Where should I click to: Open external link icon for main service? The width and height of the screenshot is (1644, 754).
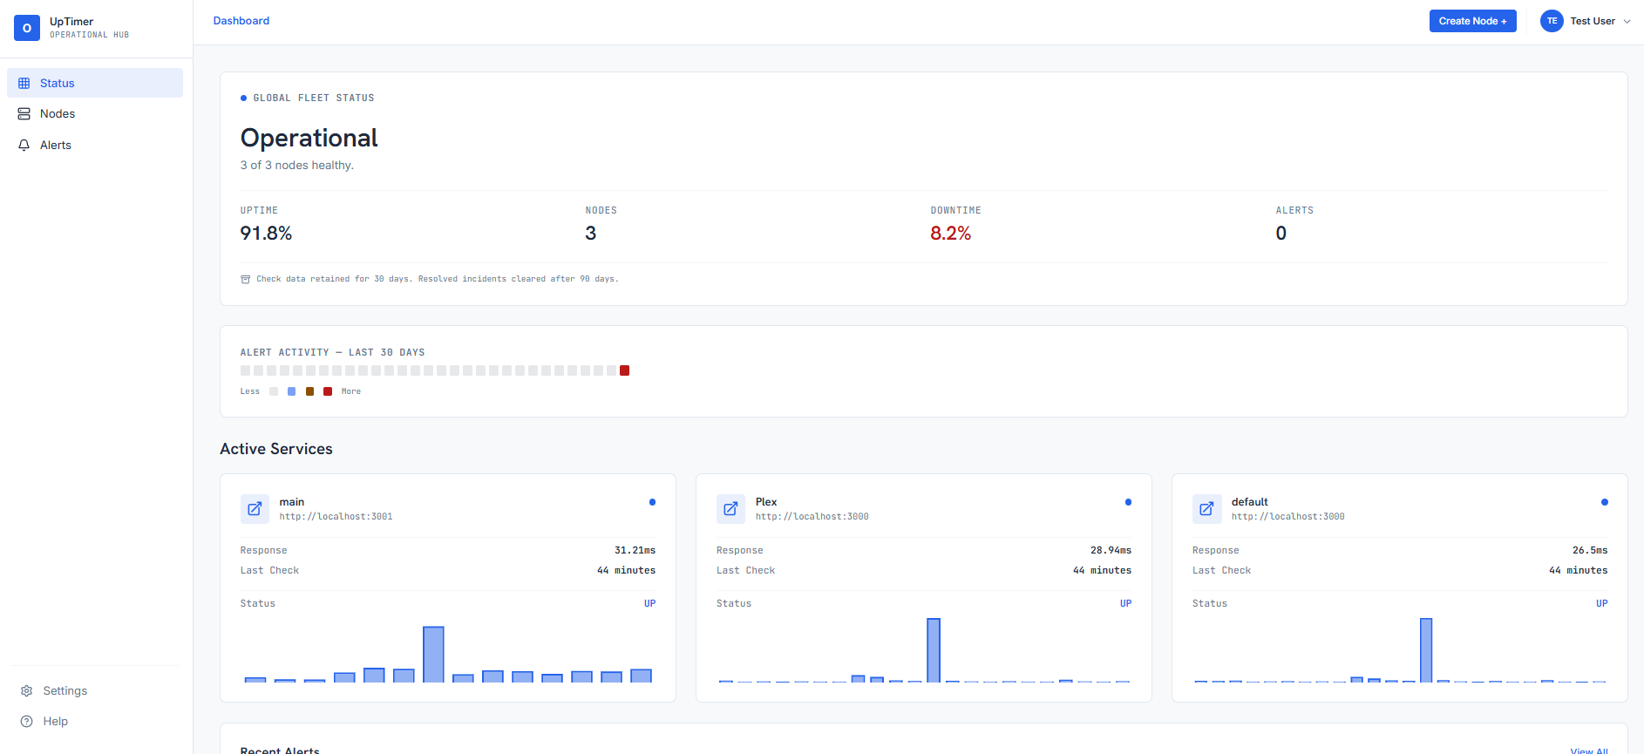(x=255, y=509)
